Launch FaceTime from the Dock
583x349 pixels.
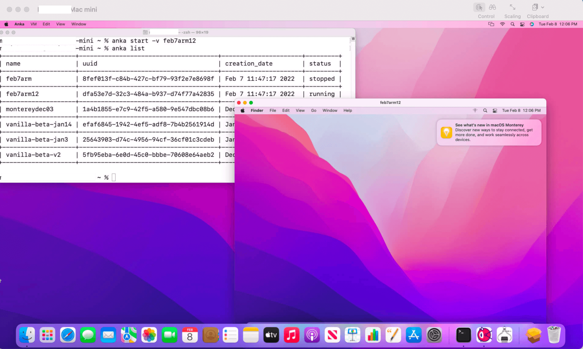tap(169, 335)
